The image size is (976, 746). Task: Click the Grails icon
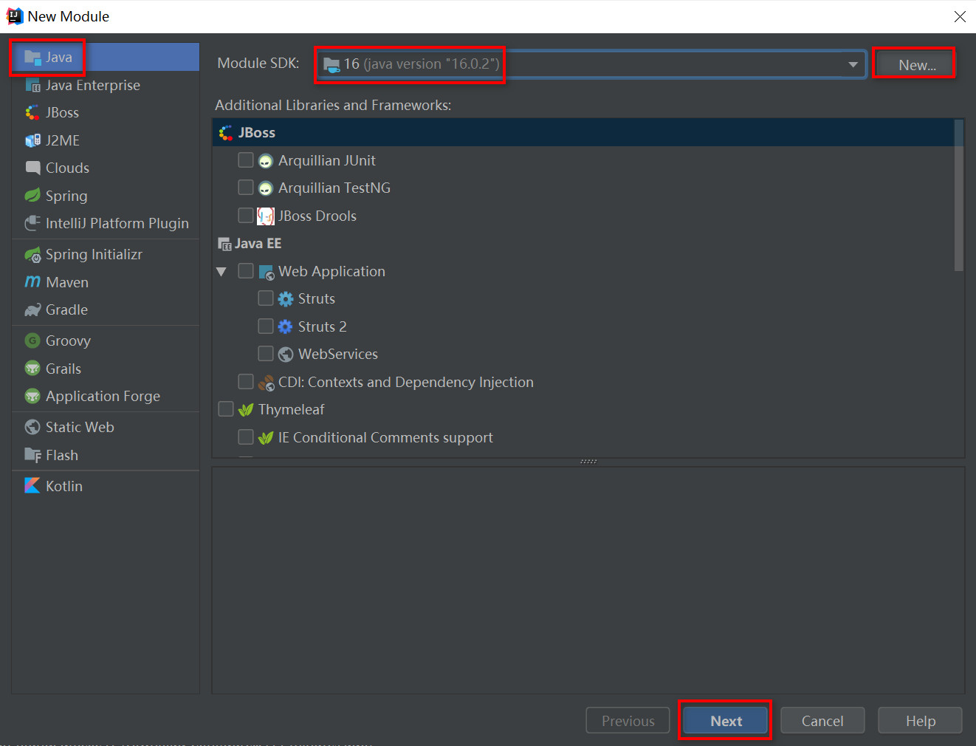click(x=32, y=369)
